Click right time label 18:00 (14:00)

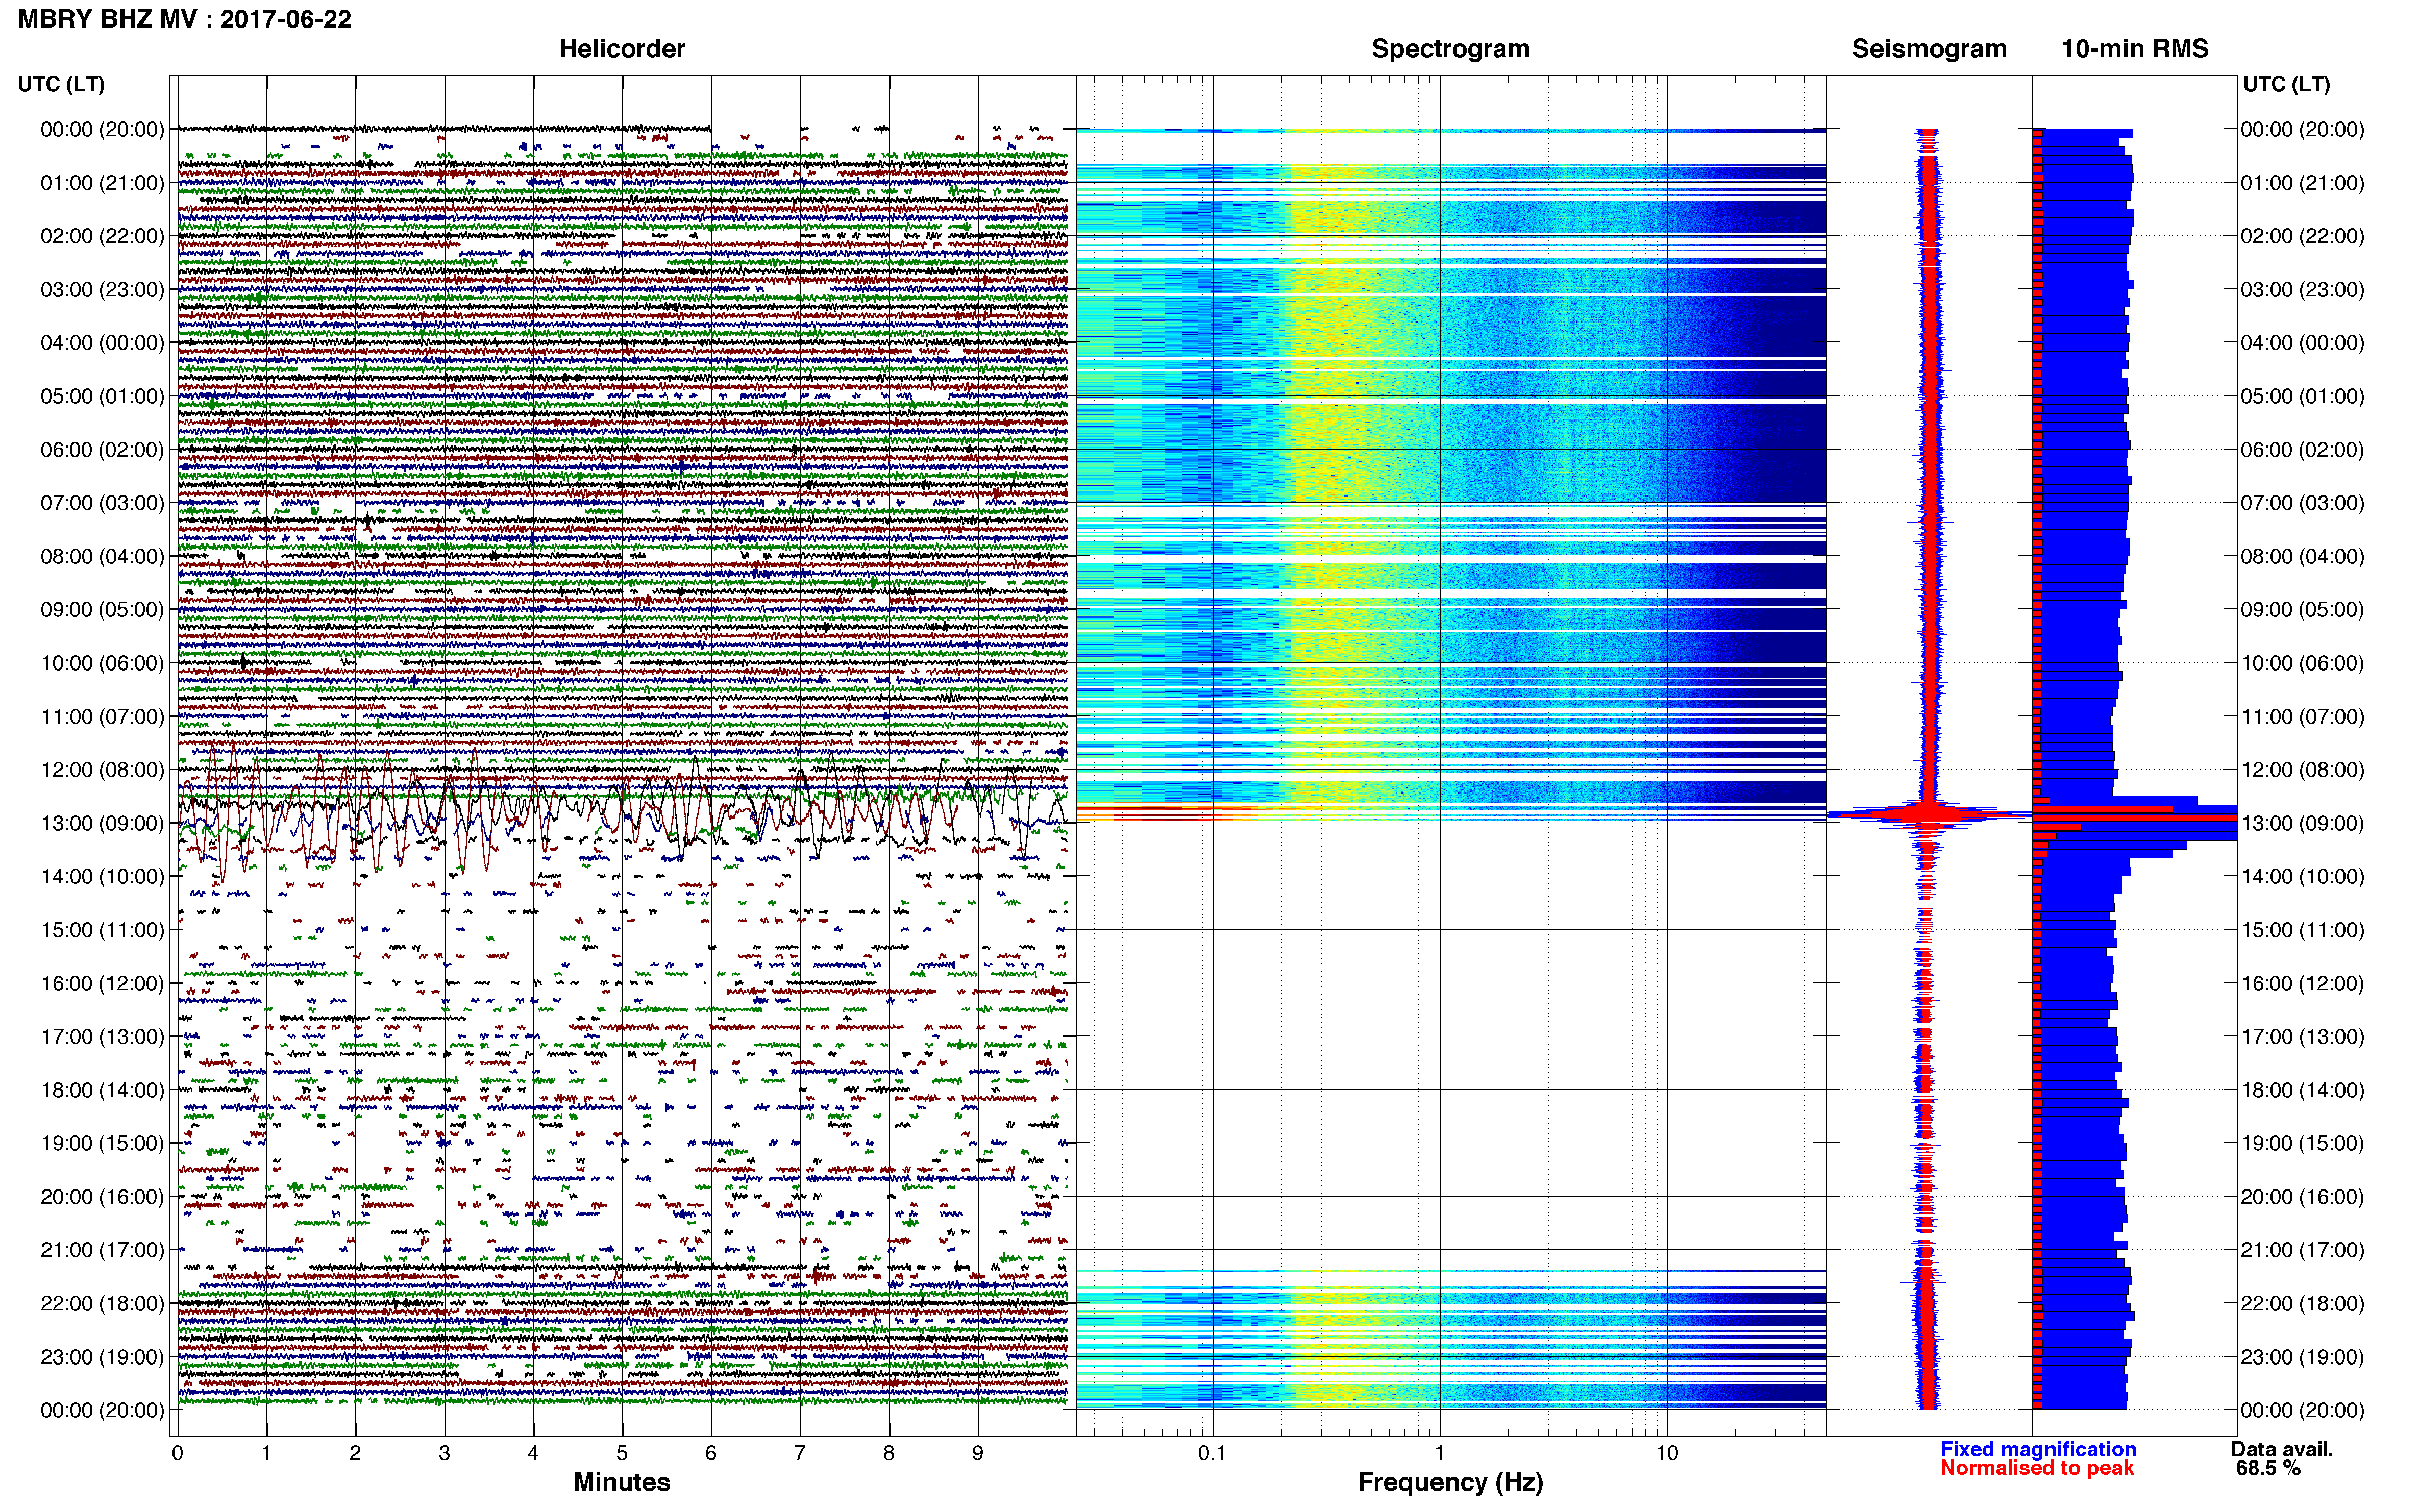pyautogui.click(x=2302, y=1090)
